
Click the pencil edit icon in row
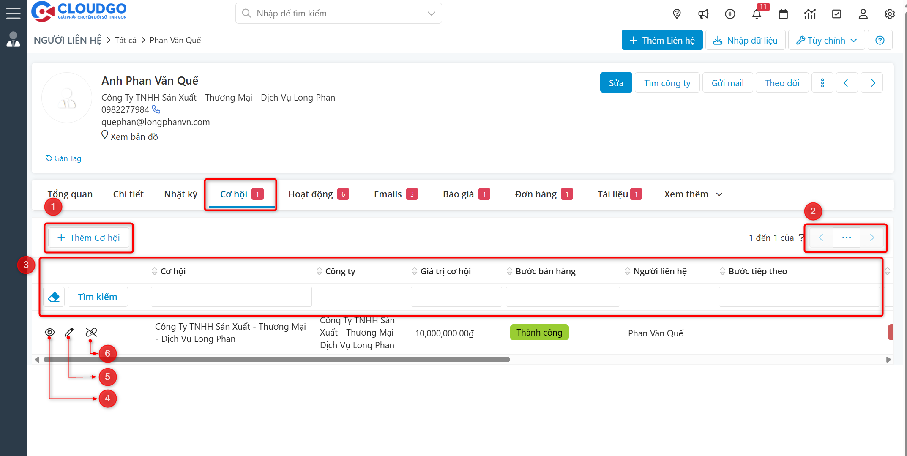(x=69, y=333)
